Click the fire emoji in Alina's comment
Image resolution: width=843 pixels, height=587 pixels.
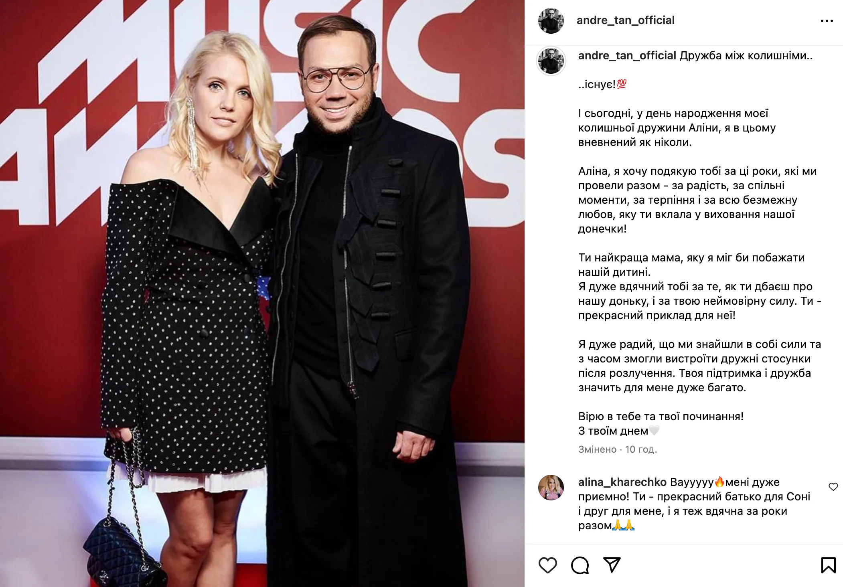719,482
